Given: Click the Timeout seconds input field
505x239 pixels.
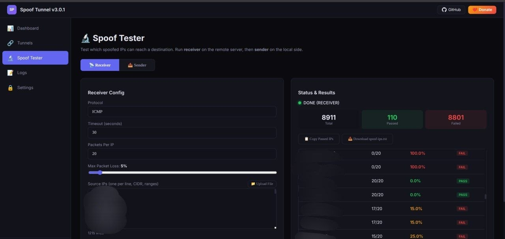Looking at the screenshot, I should (x=182, y=133).
